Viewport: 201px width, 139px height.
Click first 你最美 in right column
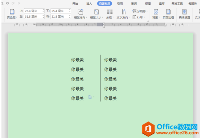(x=110, y=60)
